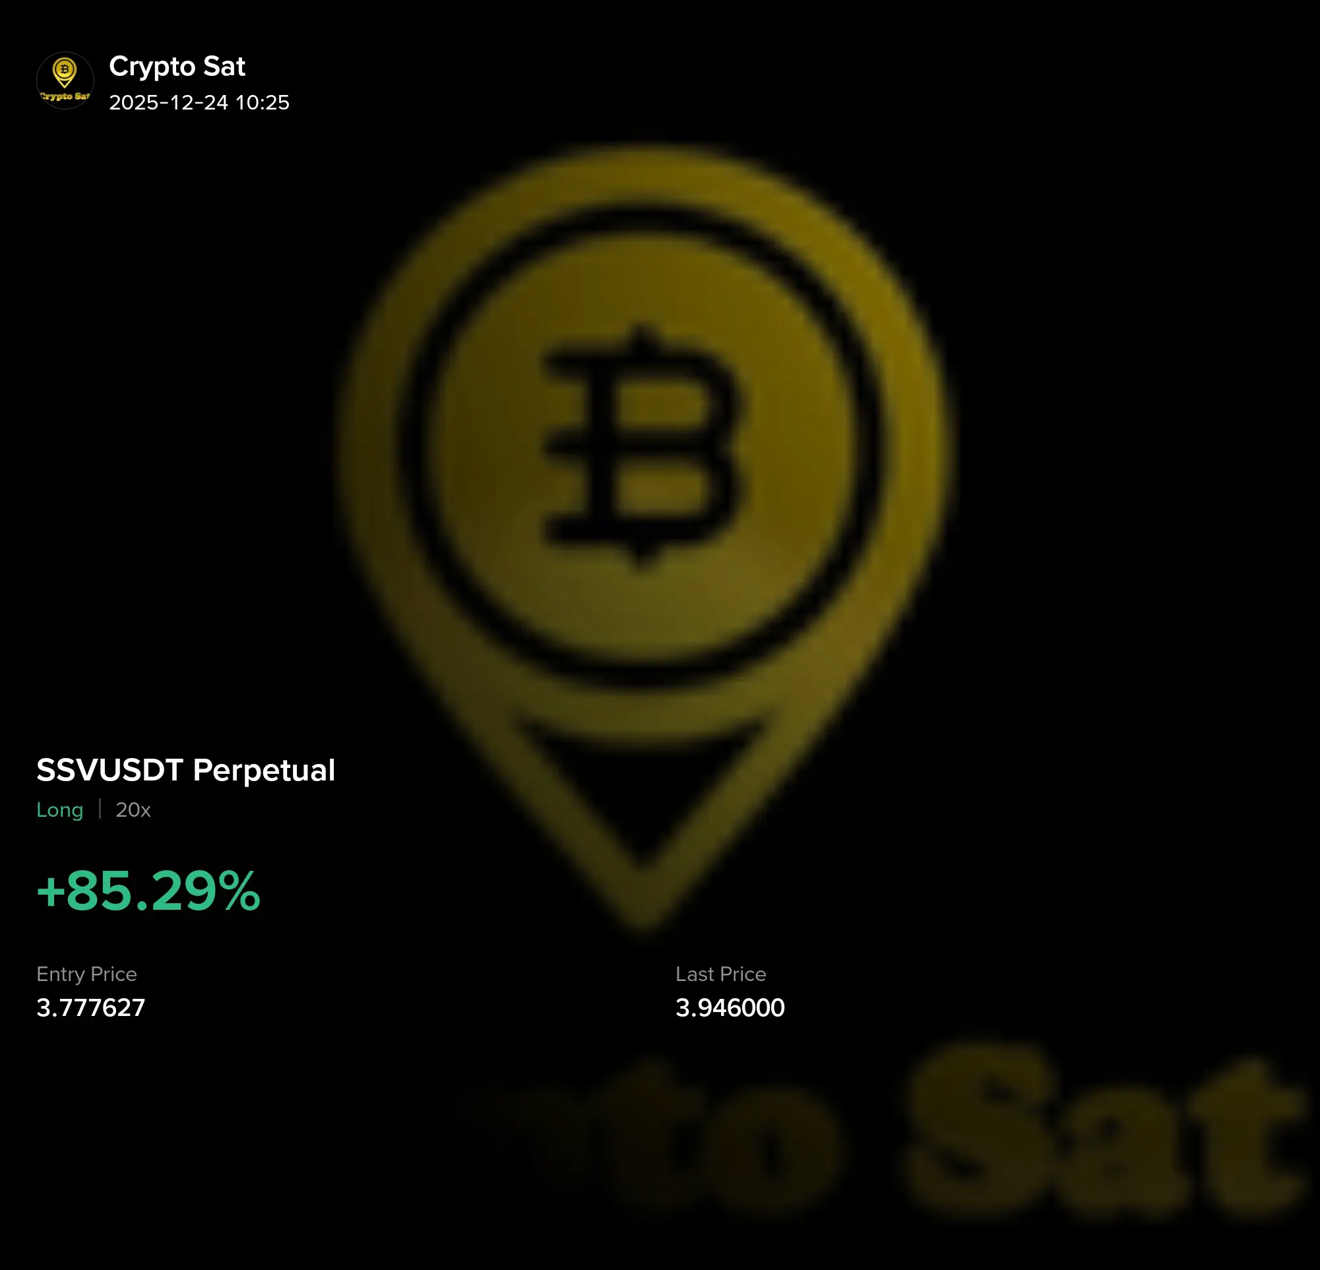The width and height of the screenshot is (1320, 1270).
Task: Click the Last Price label
Action: 720,974
